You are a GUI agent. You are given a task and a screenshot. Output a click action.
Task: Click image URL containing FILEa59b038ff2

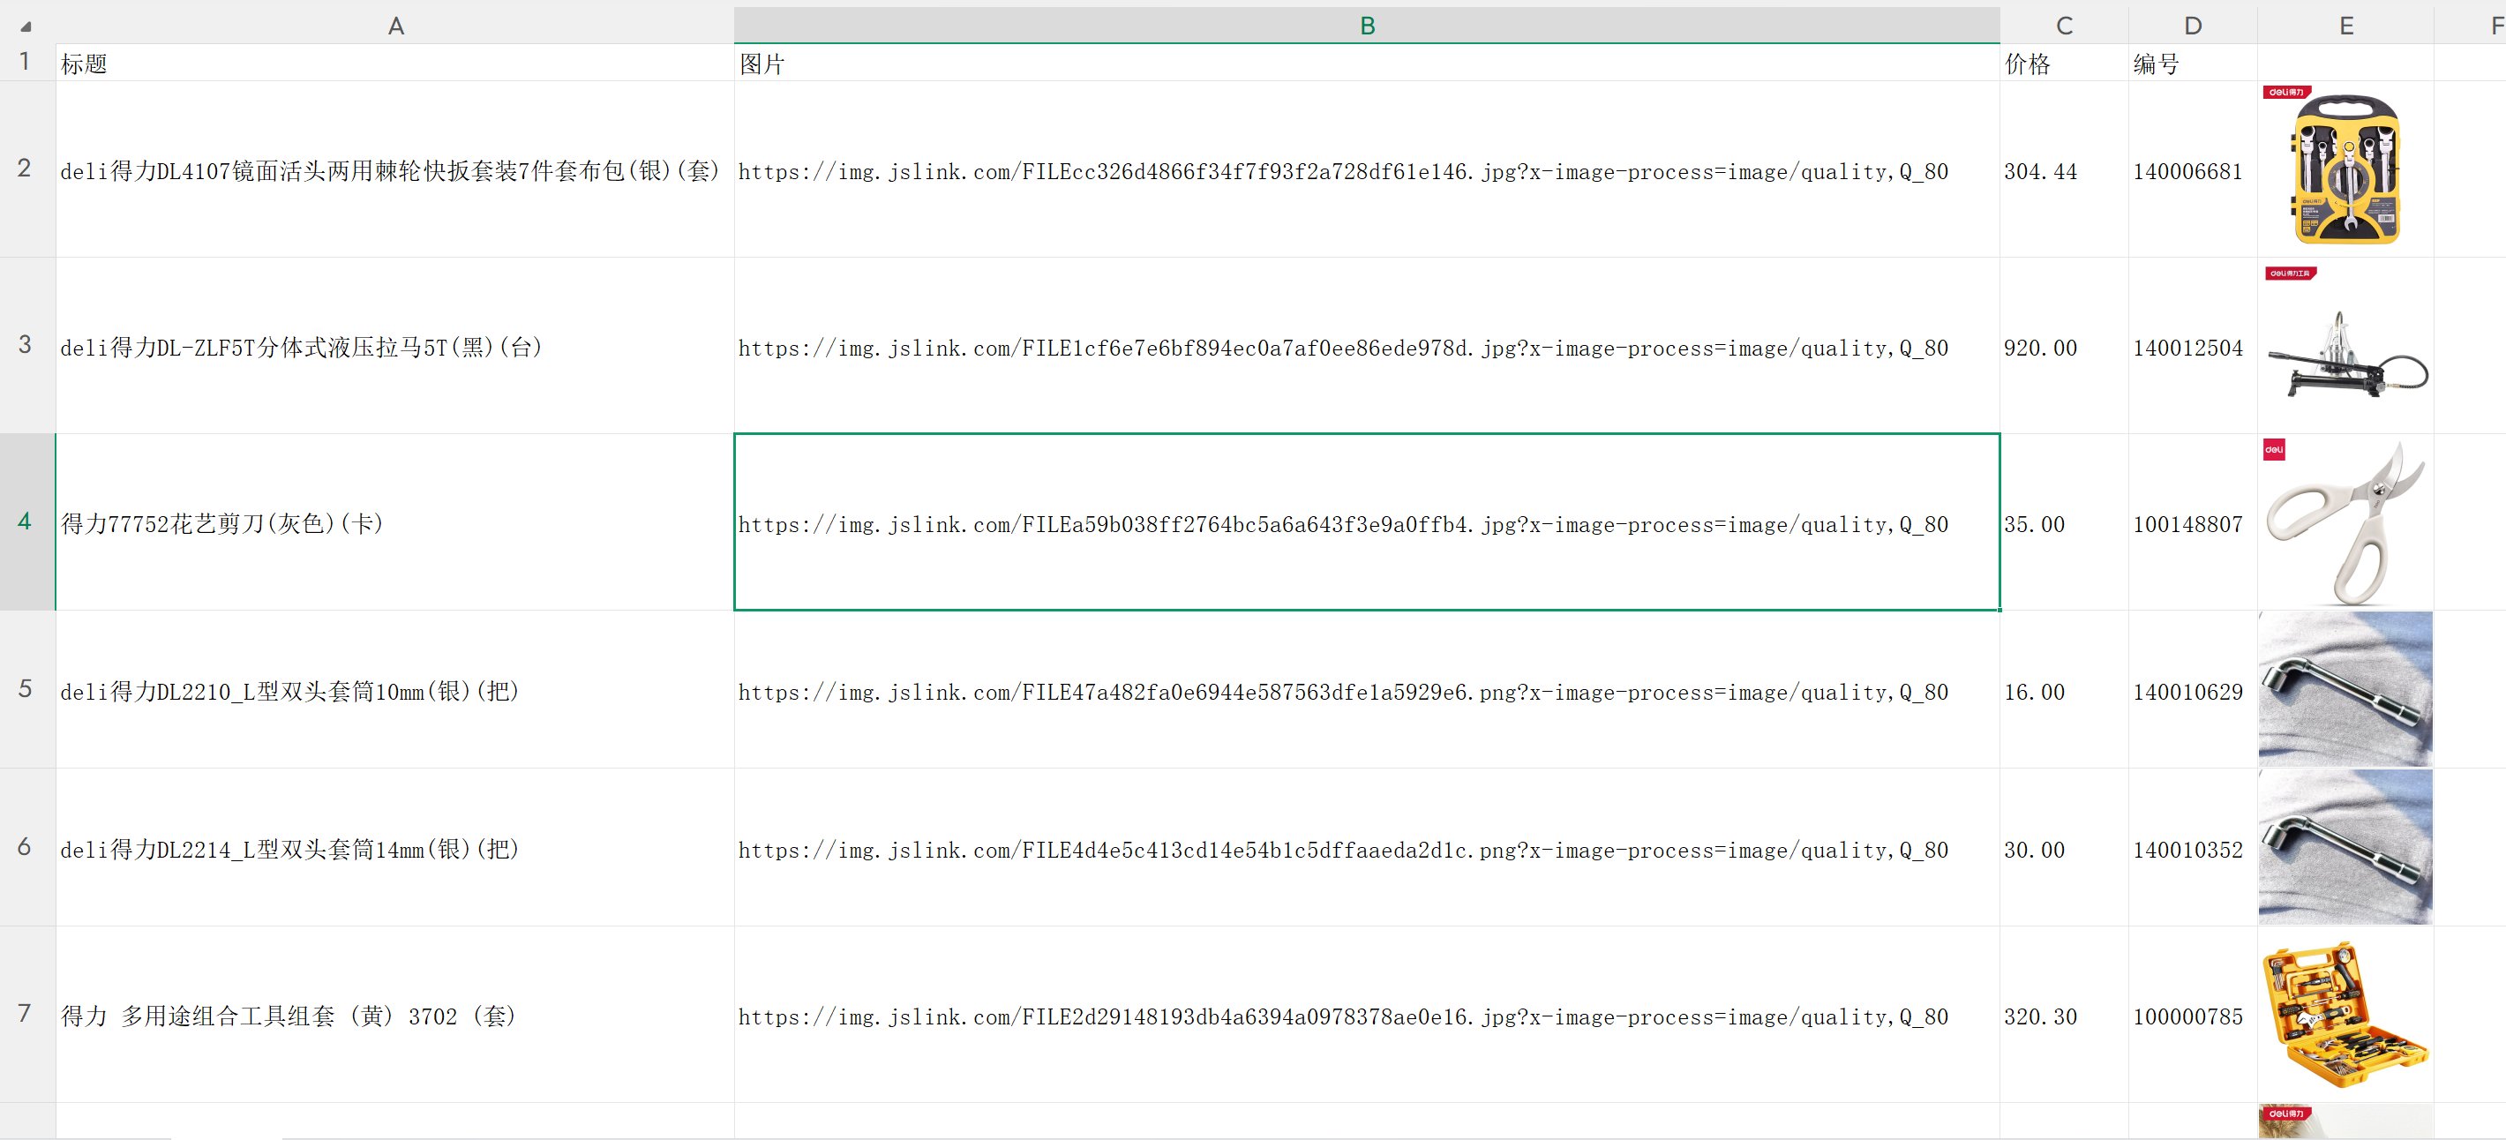click(x=1367, y=523)
